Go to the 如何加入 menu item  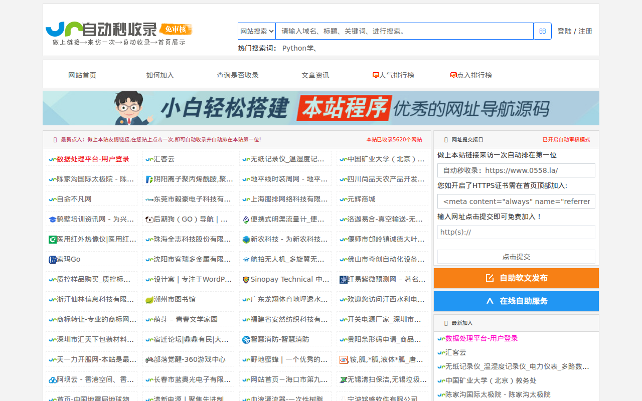tap(160, 75)
